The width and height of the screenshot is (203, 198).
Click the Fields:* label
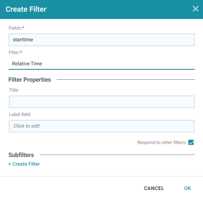pos(16,28)
